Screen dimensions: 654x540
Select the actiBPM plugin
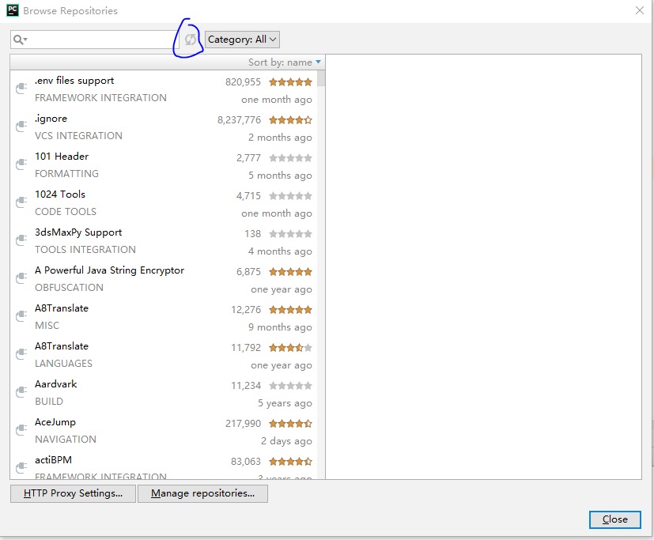[164, 465]
